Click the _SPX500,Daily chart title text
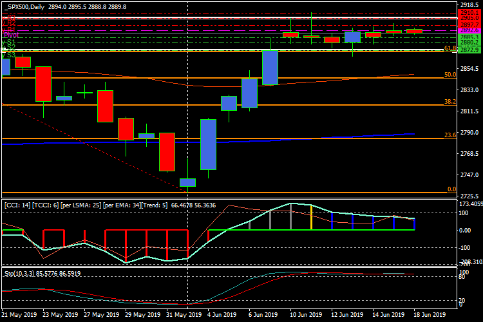This screenshot has height=322, width=483. coord(24,6)
